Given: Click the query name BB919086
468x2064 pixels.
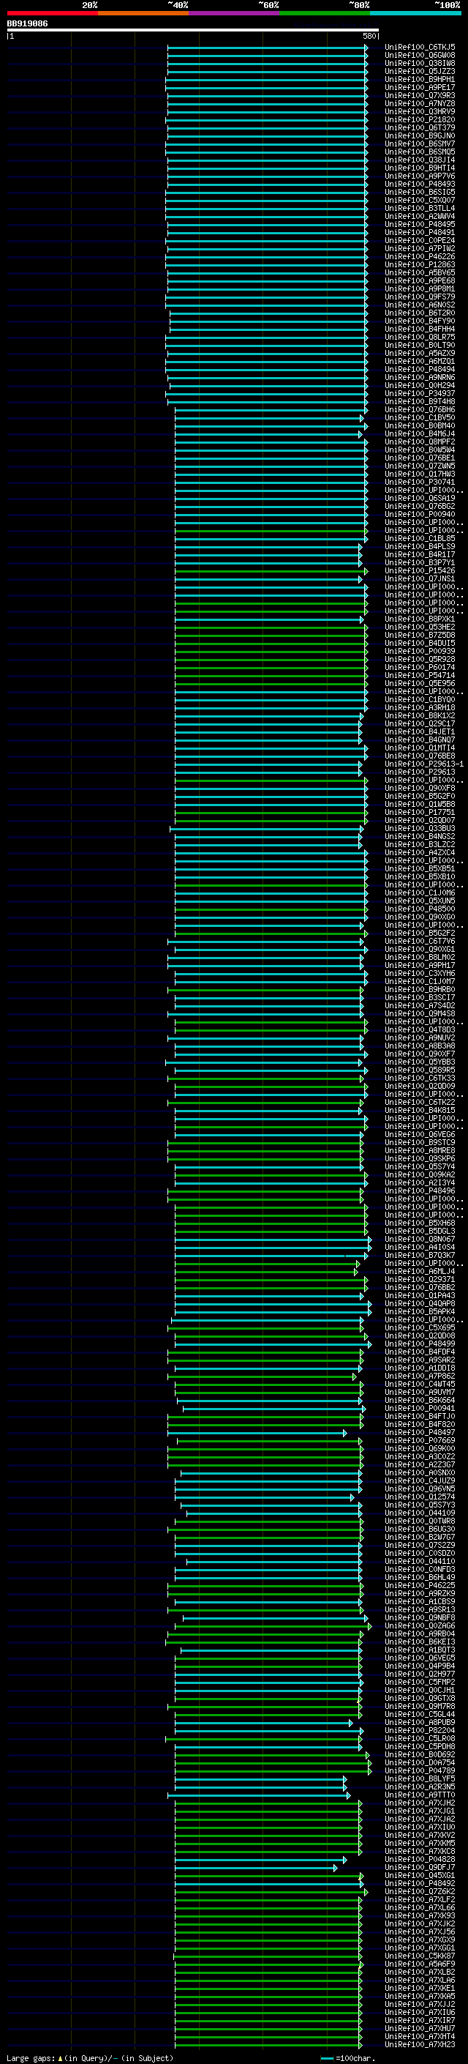Looking at the screenshot, I should tap(27, 24).
